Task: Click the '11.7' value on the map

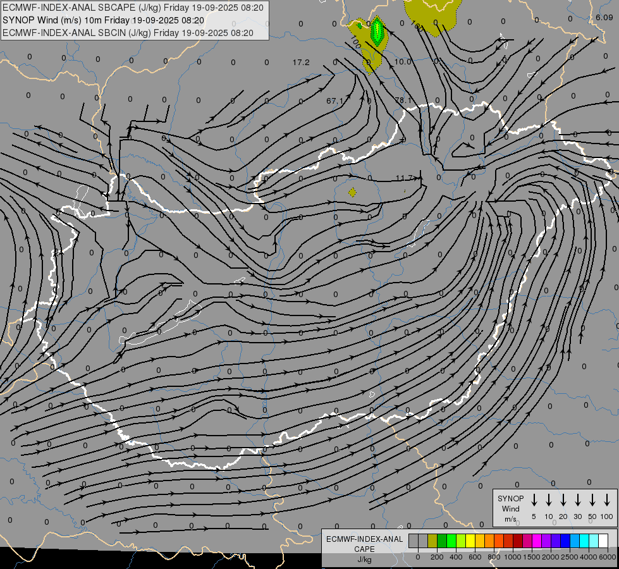Action: tap(404, 178)
